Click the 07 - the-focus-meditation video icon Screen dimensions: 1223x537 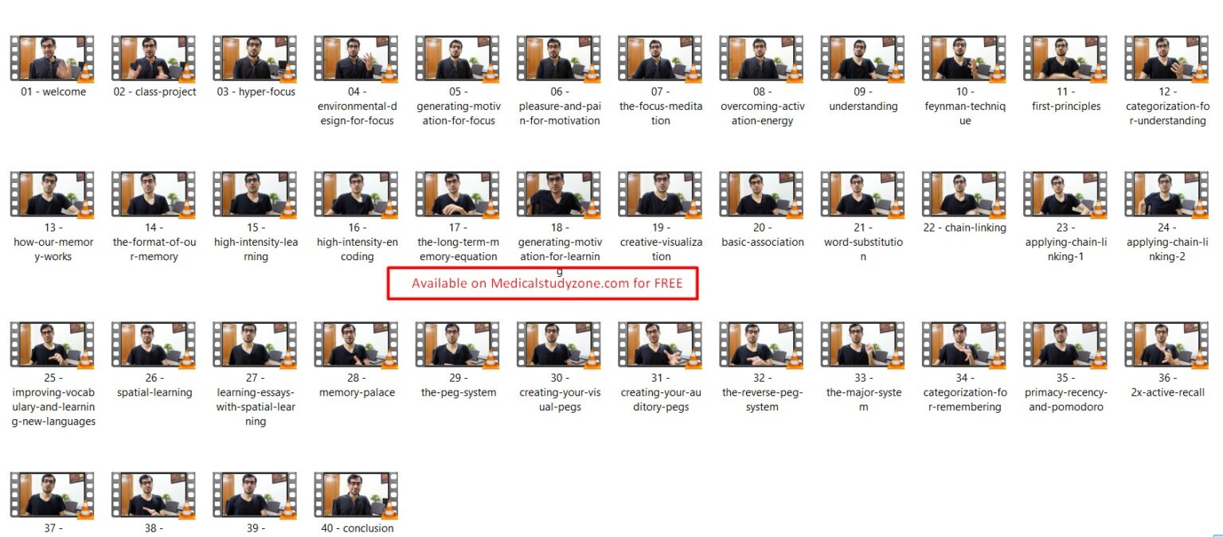660,59
